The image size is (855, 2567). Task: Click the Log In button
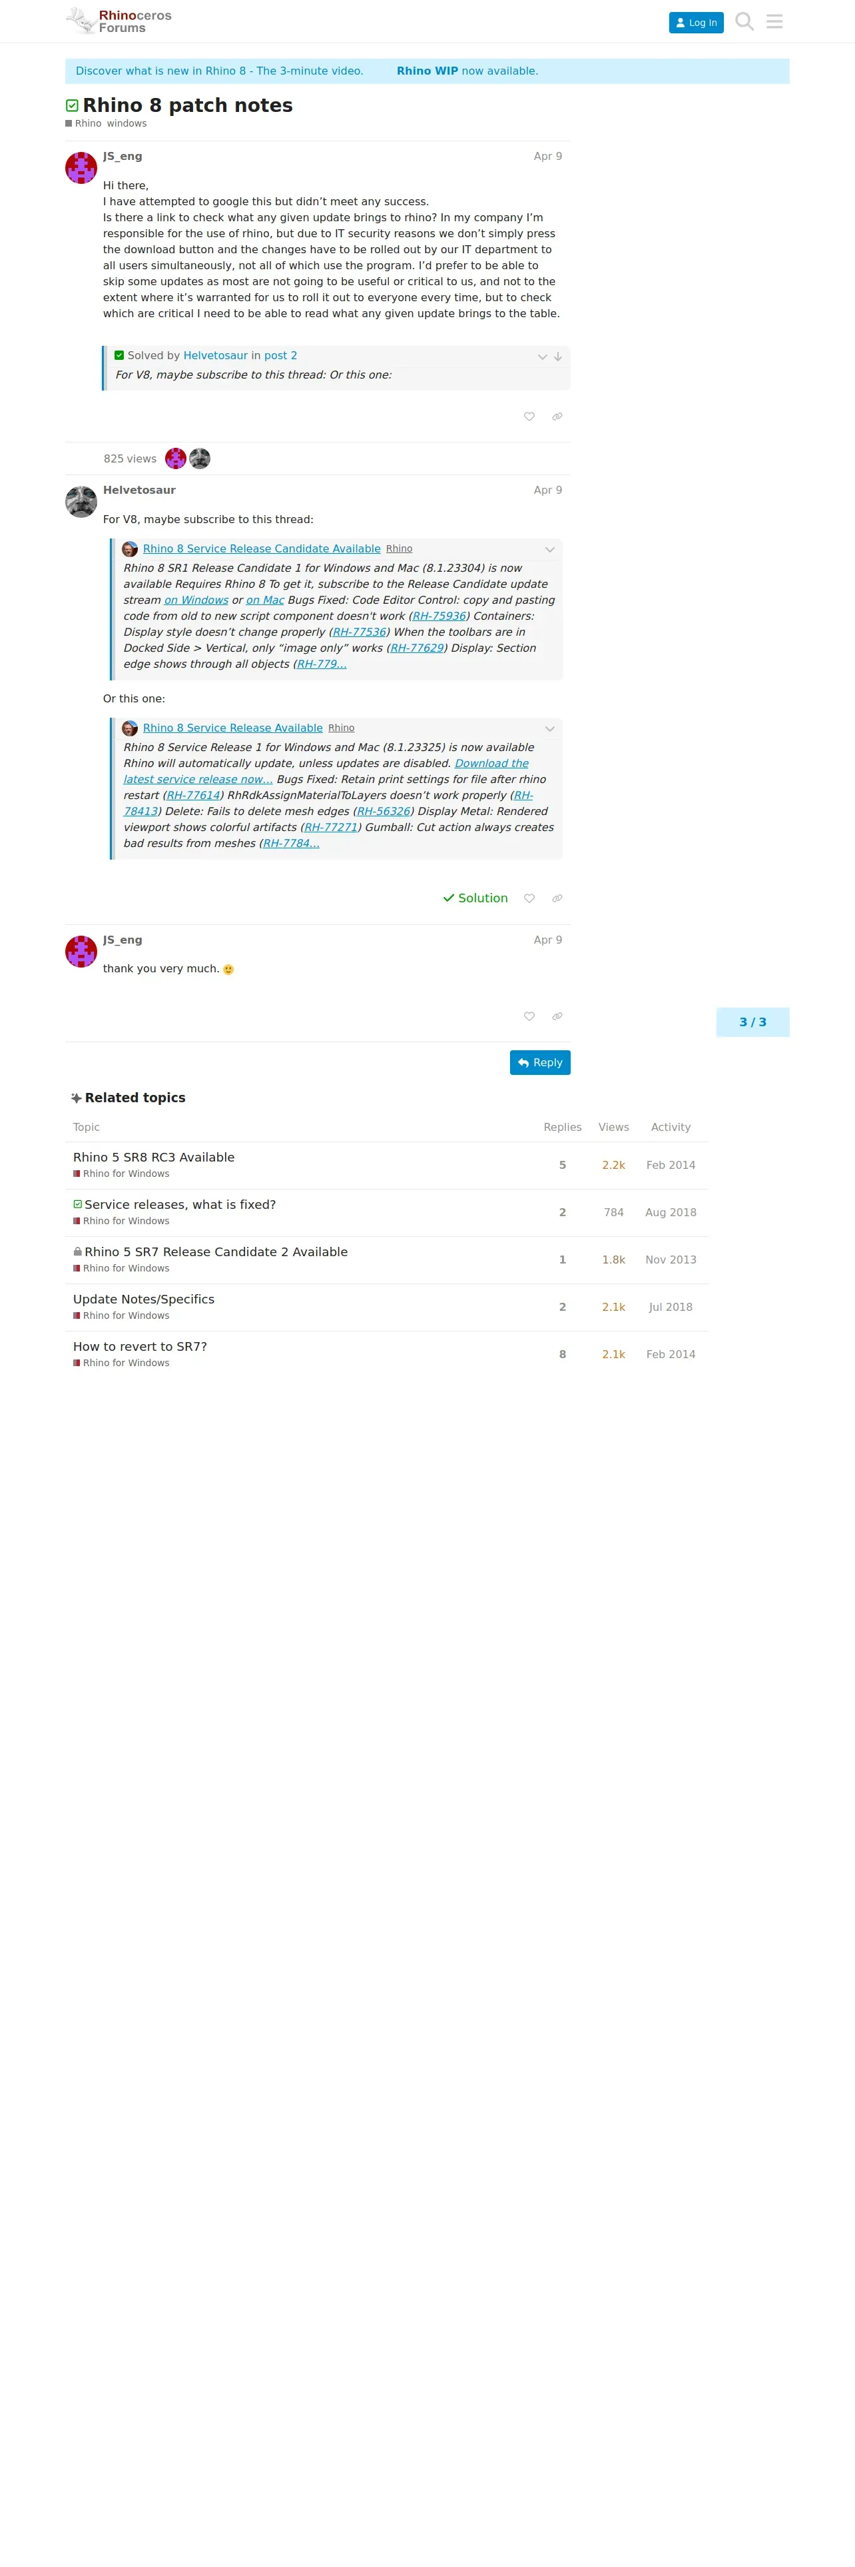coord(696,22)
